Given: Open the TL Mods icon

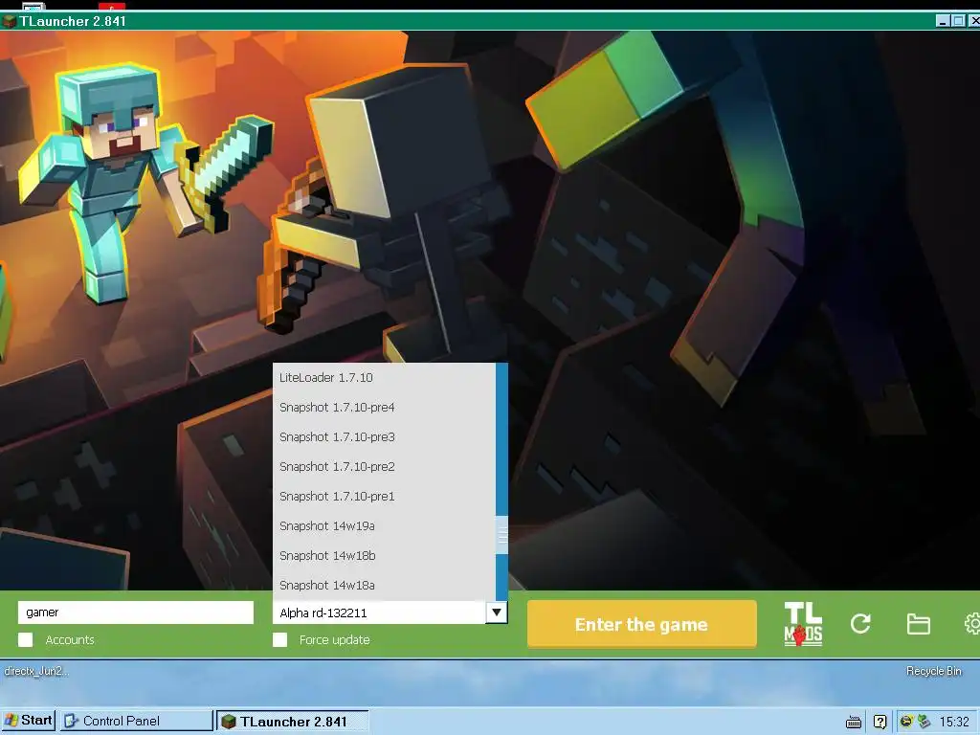Looking at the screenshot, I should pyautogui.click(x=803, y=624).
